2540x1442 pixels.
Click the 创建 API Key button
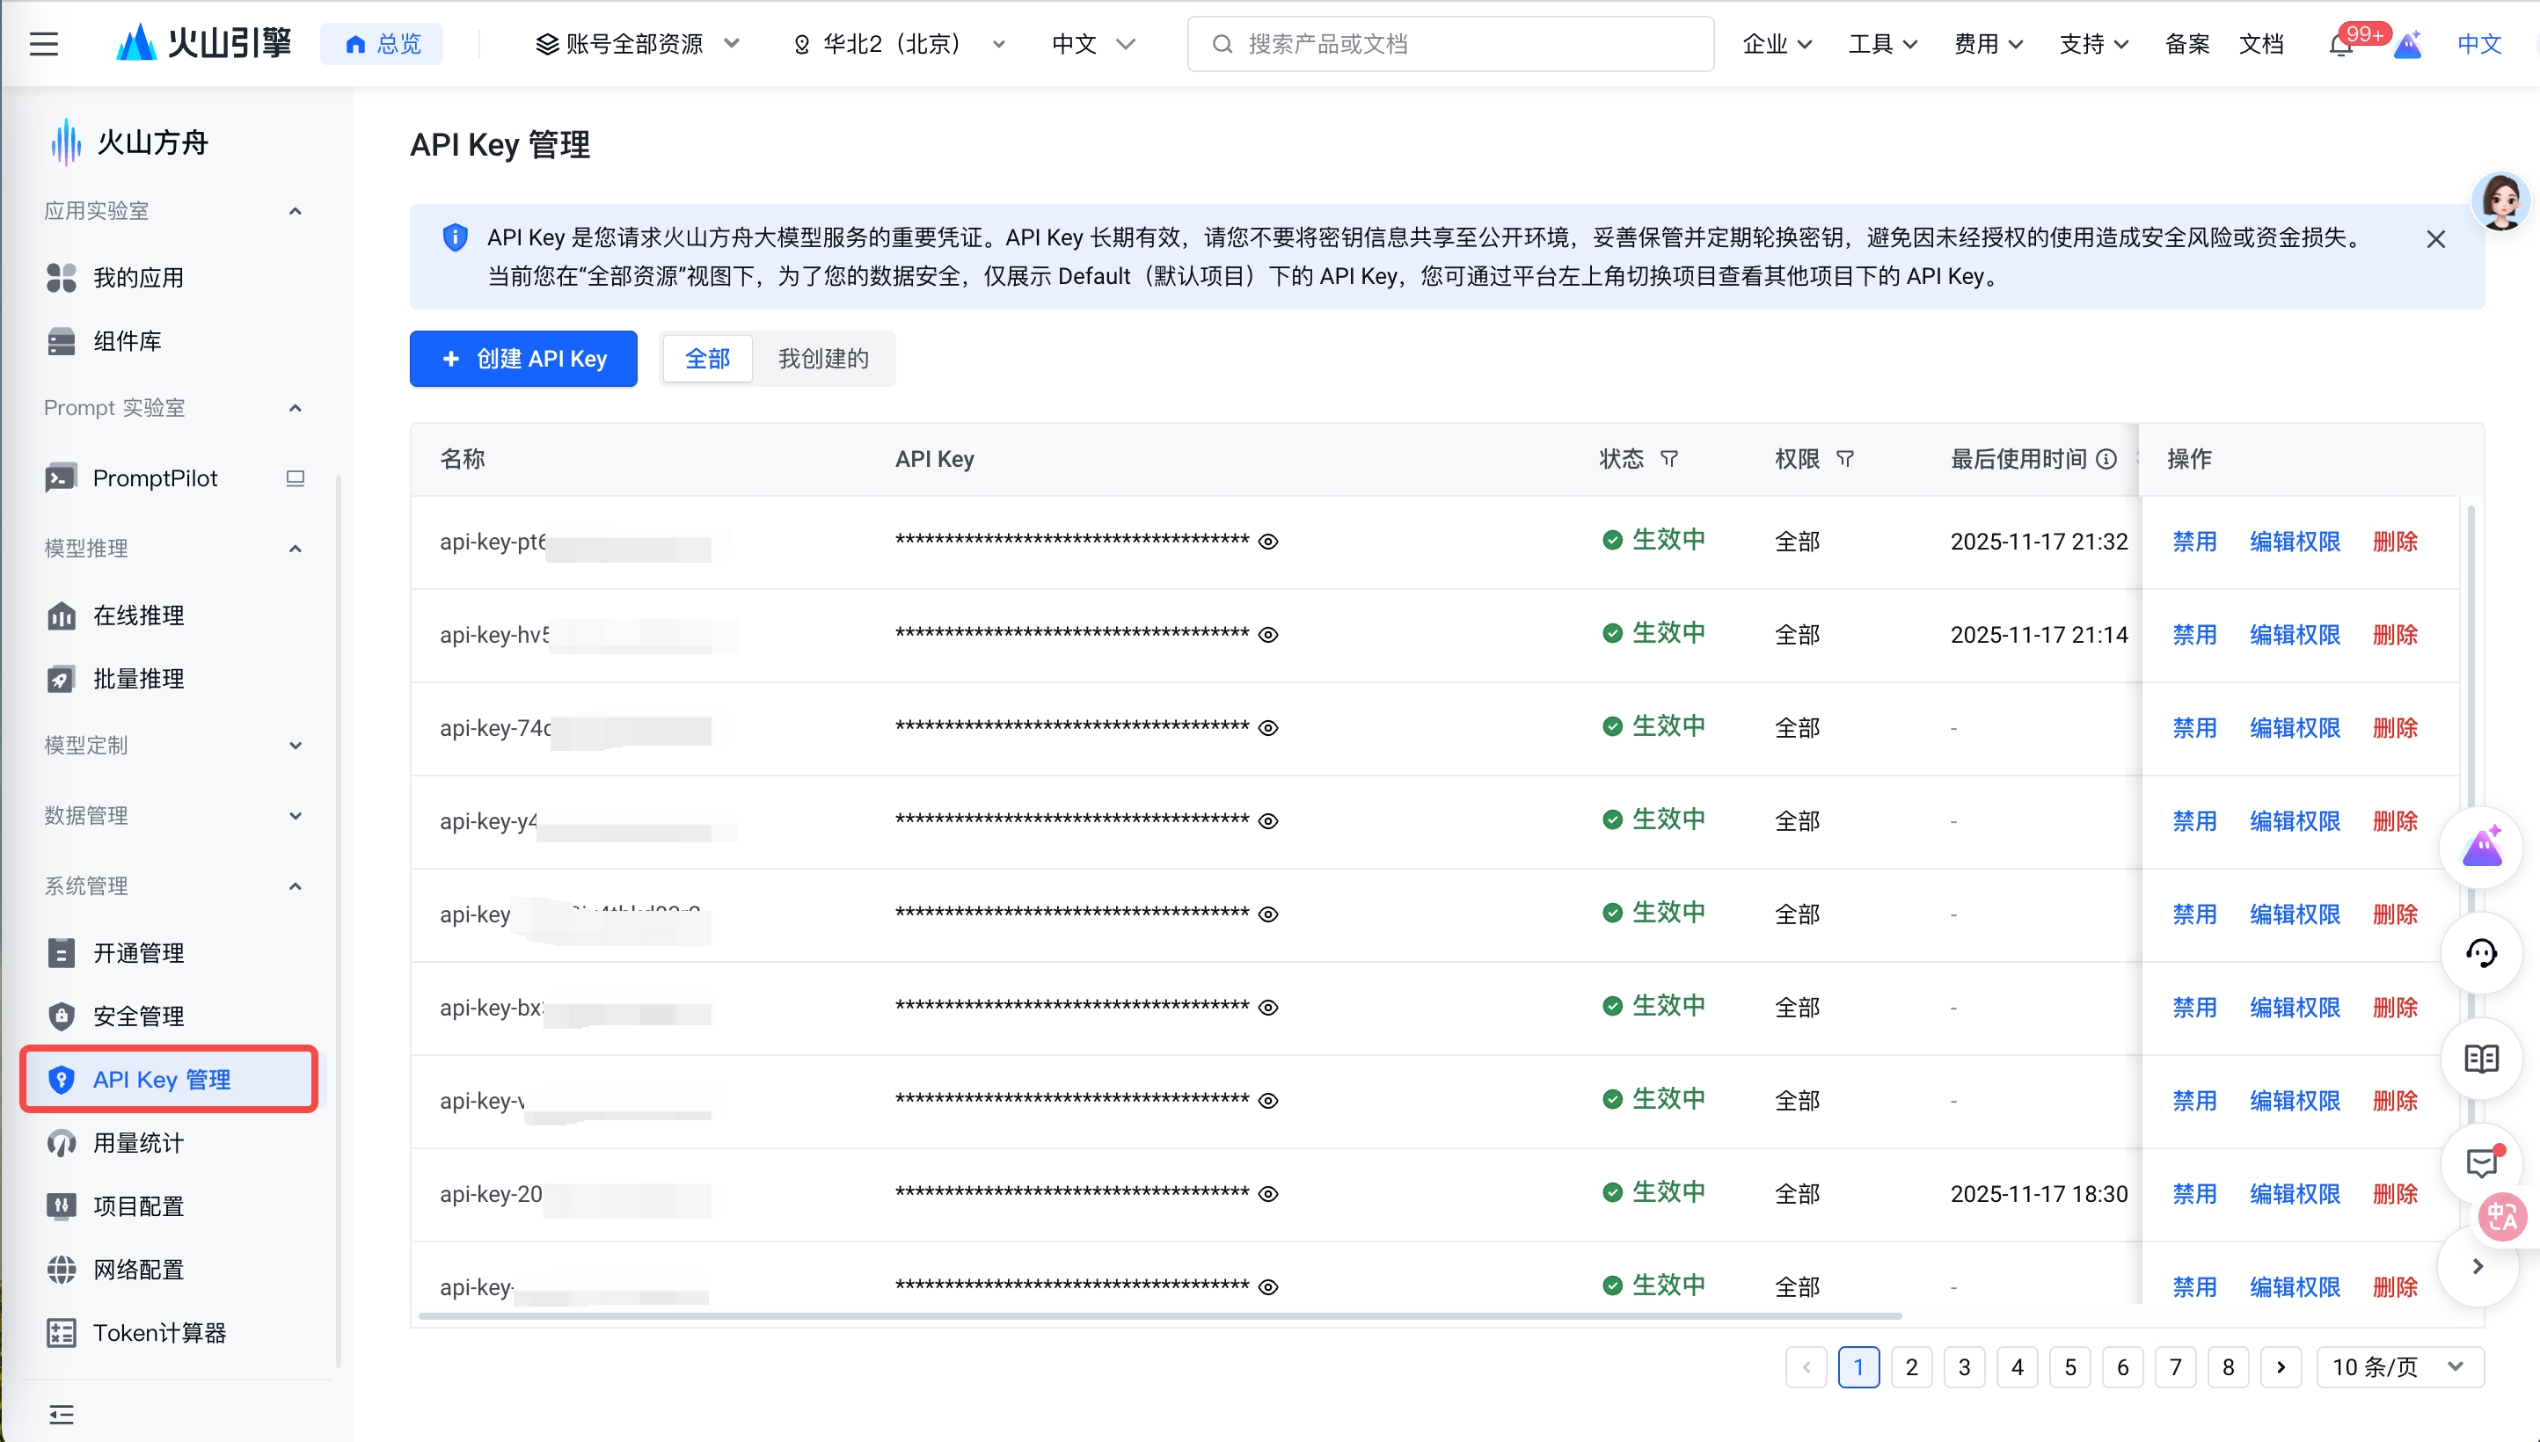523,359
